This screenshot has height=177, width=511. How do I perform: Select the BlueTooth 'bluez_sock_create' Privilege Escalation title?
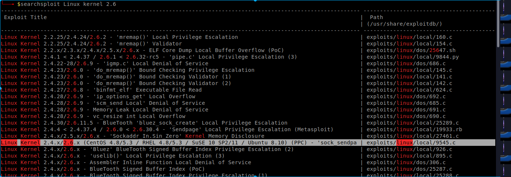[x=144, y=123]
